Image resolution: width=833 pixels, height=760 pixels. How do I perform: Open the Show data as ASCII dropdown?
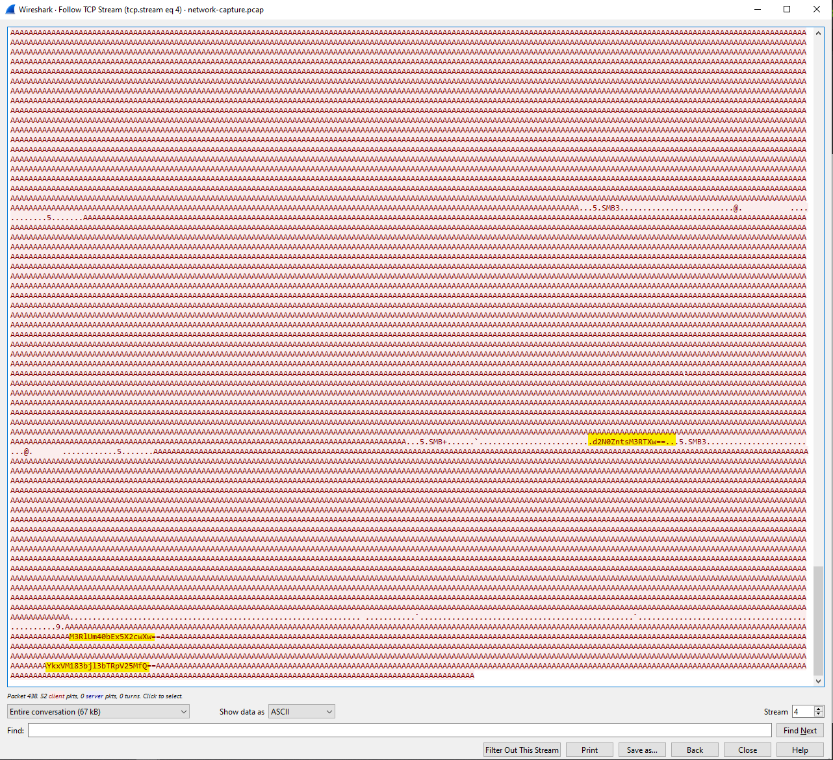click(301, 712)
